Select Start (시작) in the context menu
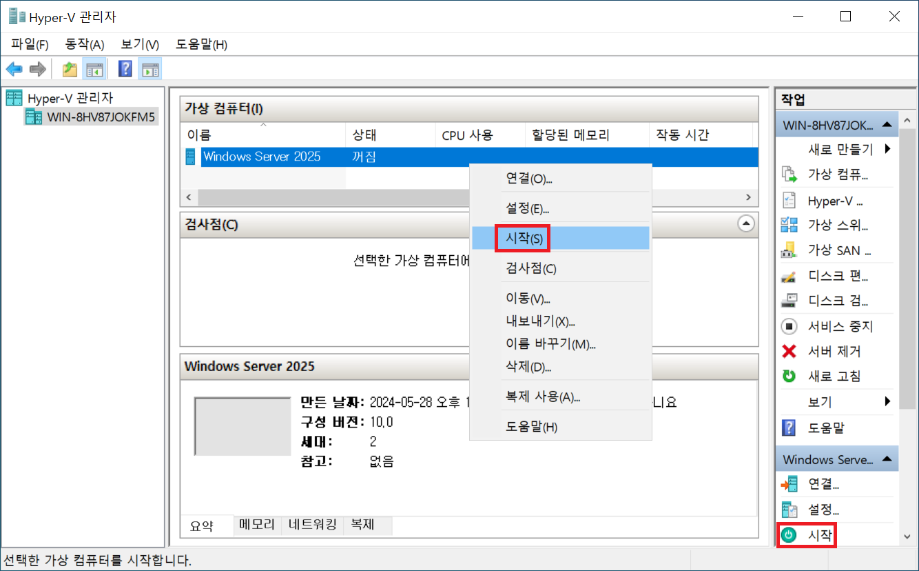 (x=524, y=239)
